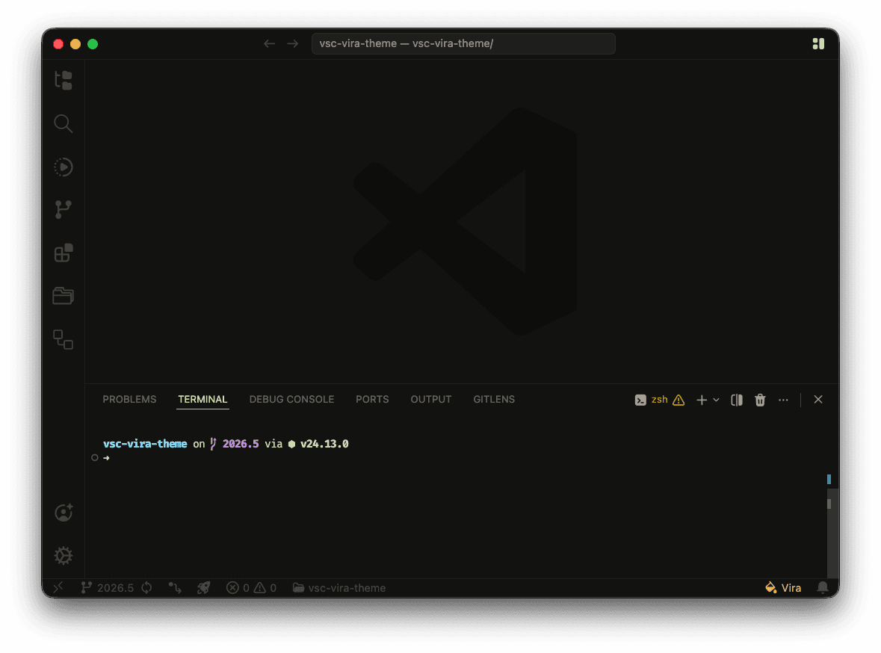Switch to the Problems tab
881x653 pixels.
click(x=129, y=400)
